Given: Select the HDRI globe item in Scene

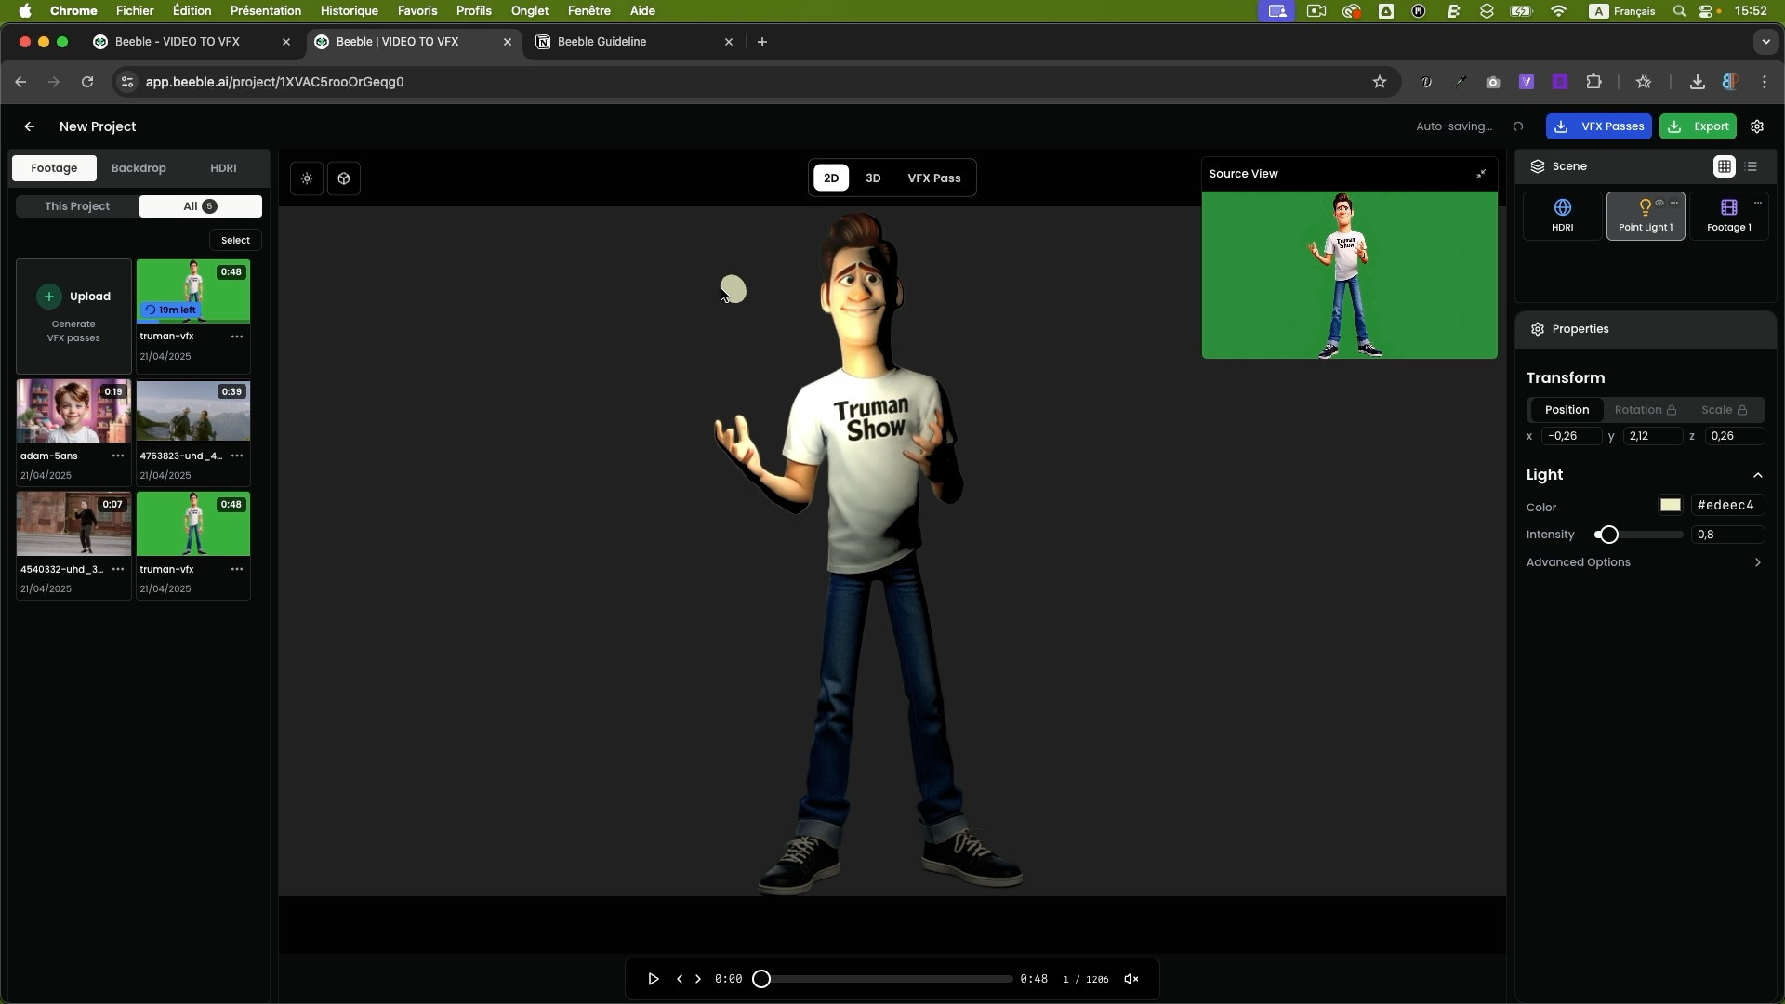Looking at the screenshot, I should 1563,216.
